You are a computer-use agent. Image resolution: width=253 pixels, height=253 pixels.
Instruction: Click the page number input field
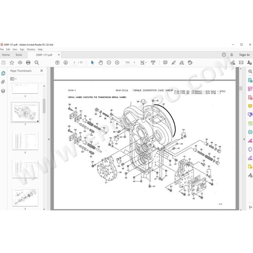pyautogui.click(x=74, y=63)
